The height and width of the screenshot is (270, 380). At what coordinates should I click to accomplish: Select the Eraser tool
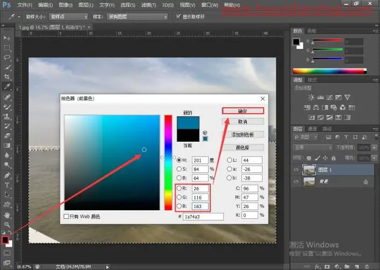pos(7,136)
